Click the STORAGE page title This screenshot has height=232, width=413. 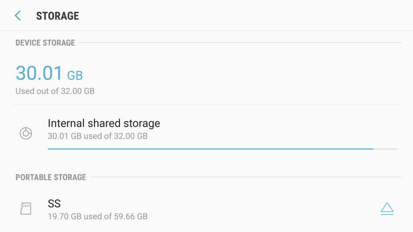click(x=58, y=16)
